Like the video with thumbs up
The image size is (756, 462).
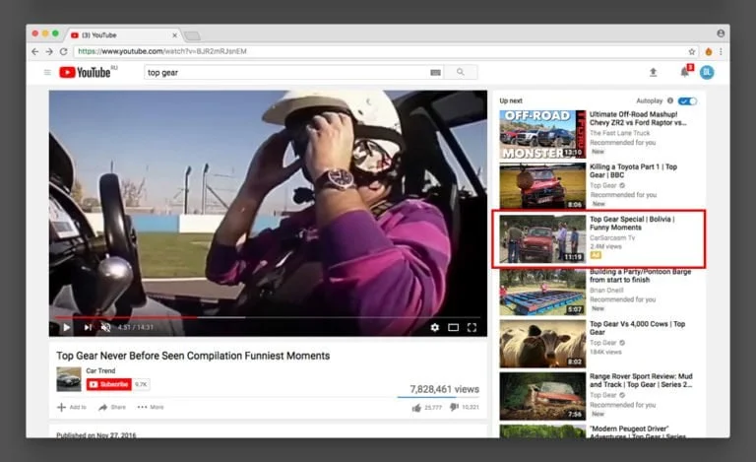pos(416,407)
